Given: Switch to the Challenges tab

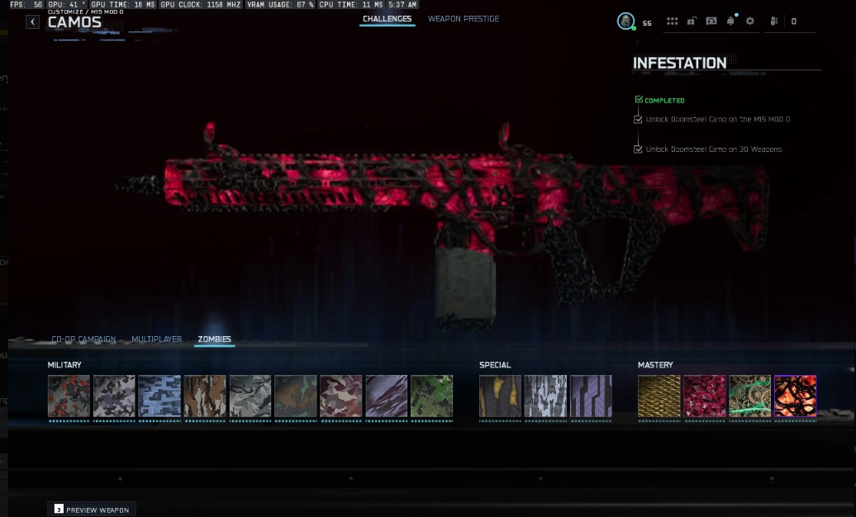Looking at the screenshot, I should click(x=387, y=19).
